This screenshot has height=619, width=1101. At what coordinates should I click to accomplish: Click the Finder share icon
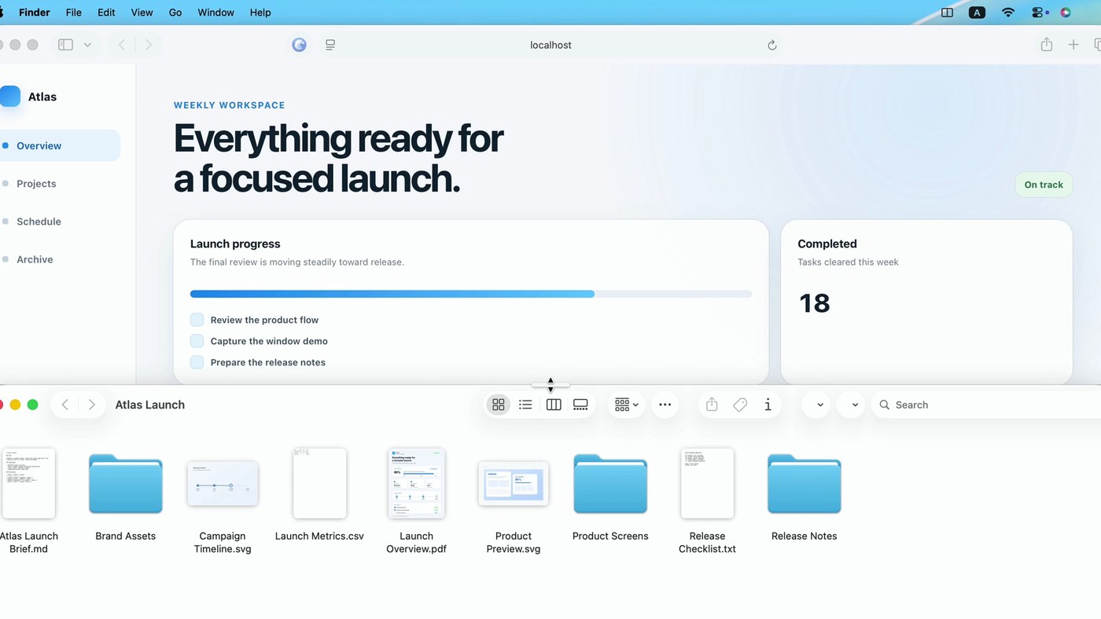[712, 405]
